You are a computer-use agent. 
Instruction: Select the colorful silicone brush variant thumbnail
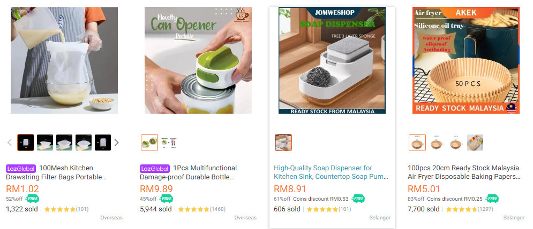tap(475, 143)
